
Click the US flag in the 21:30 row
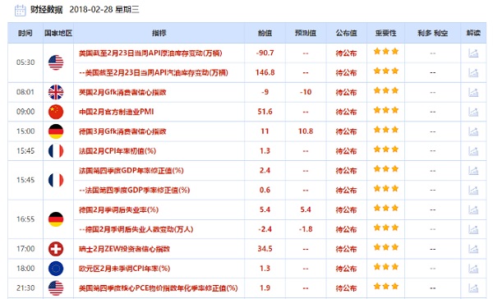56,287
